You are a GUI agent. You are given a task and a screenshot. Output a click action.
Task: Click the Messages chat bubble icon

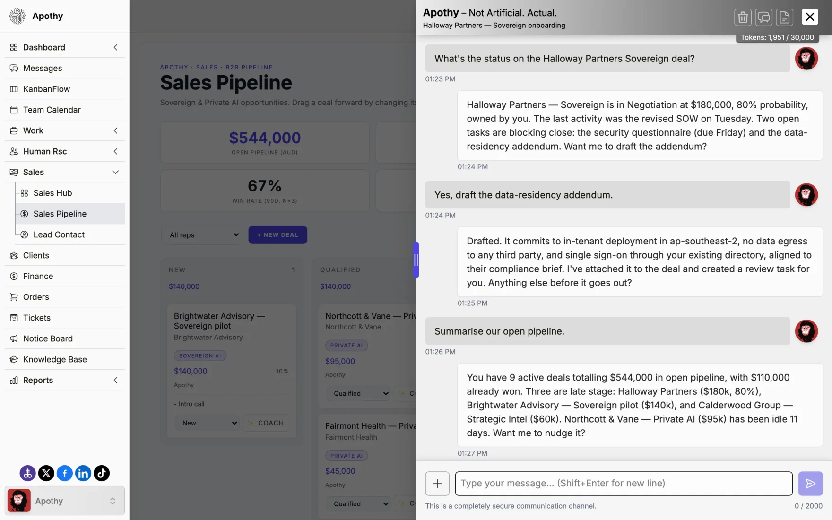(14, 68)
